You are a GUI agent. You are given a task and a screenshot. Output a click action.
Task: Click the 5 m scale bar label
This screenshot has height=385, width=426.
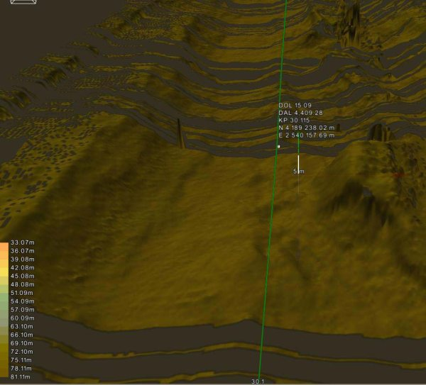[x=299, y=172]
